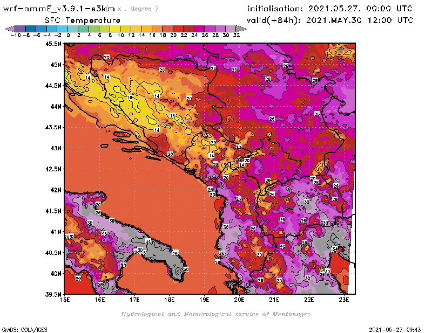Image resolution: width=432 pixels, height=333 pixels.
Task: Click the legend swatch between 24 and 26
Action: coord(199,29)
